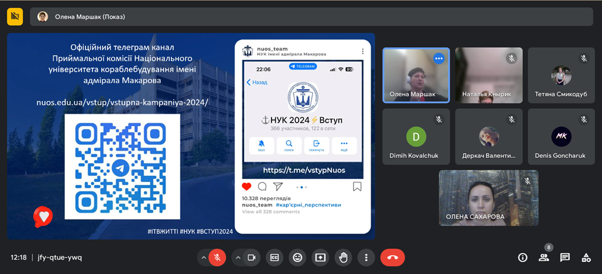602x274 pixels.
Task: Open more options three-dot menu
Action: 366,257
